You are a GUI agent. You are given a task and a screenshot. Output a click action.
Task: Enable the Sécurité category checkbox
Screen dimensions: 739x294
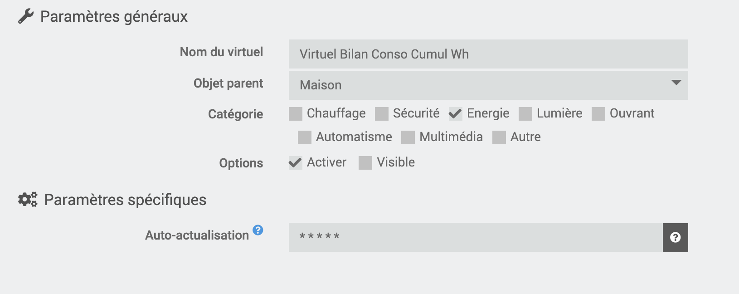click(x=382, y=114)
